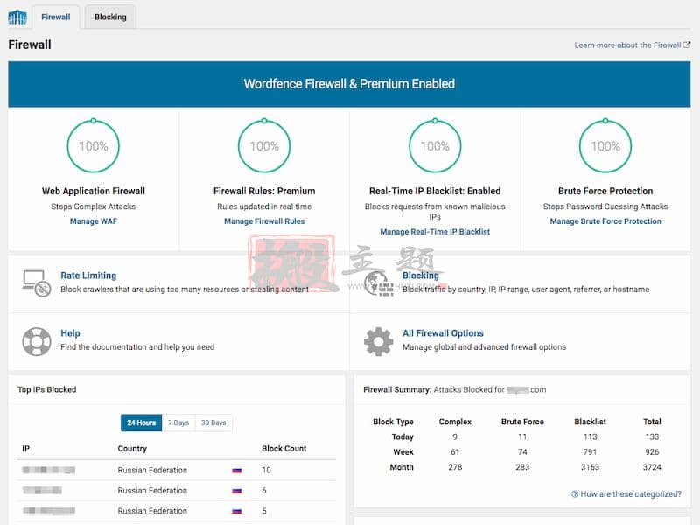The height and width of the screenshot is (525, 700).
Task: Click Russian Federation in the count 5 row
Action: (x=152, y=511)
